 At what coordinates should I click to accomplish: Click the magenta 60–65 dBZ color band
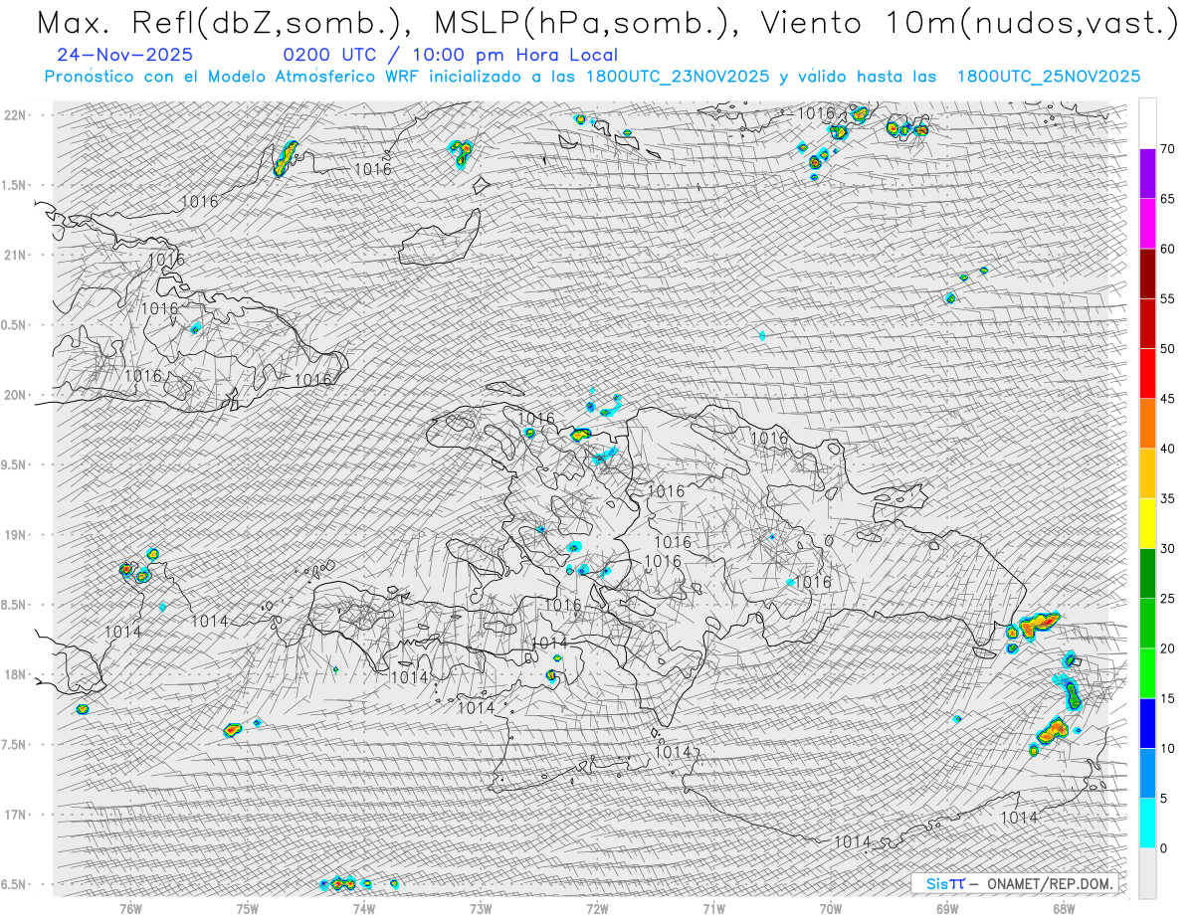coord(1147,224)
